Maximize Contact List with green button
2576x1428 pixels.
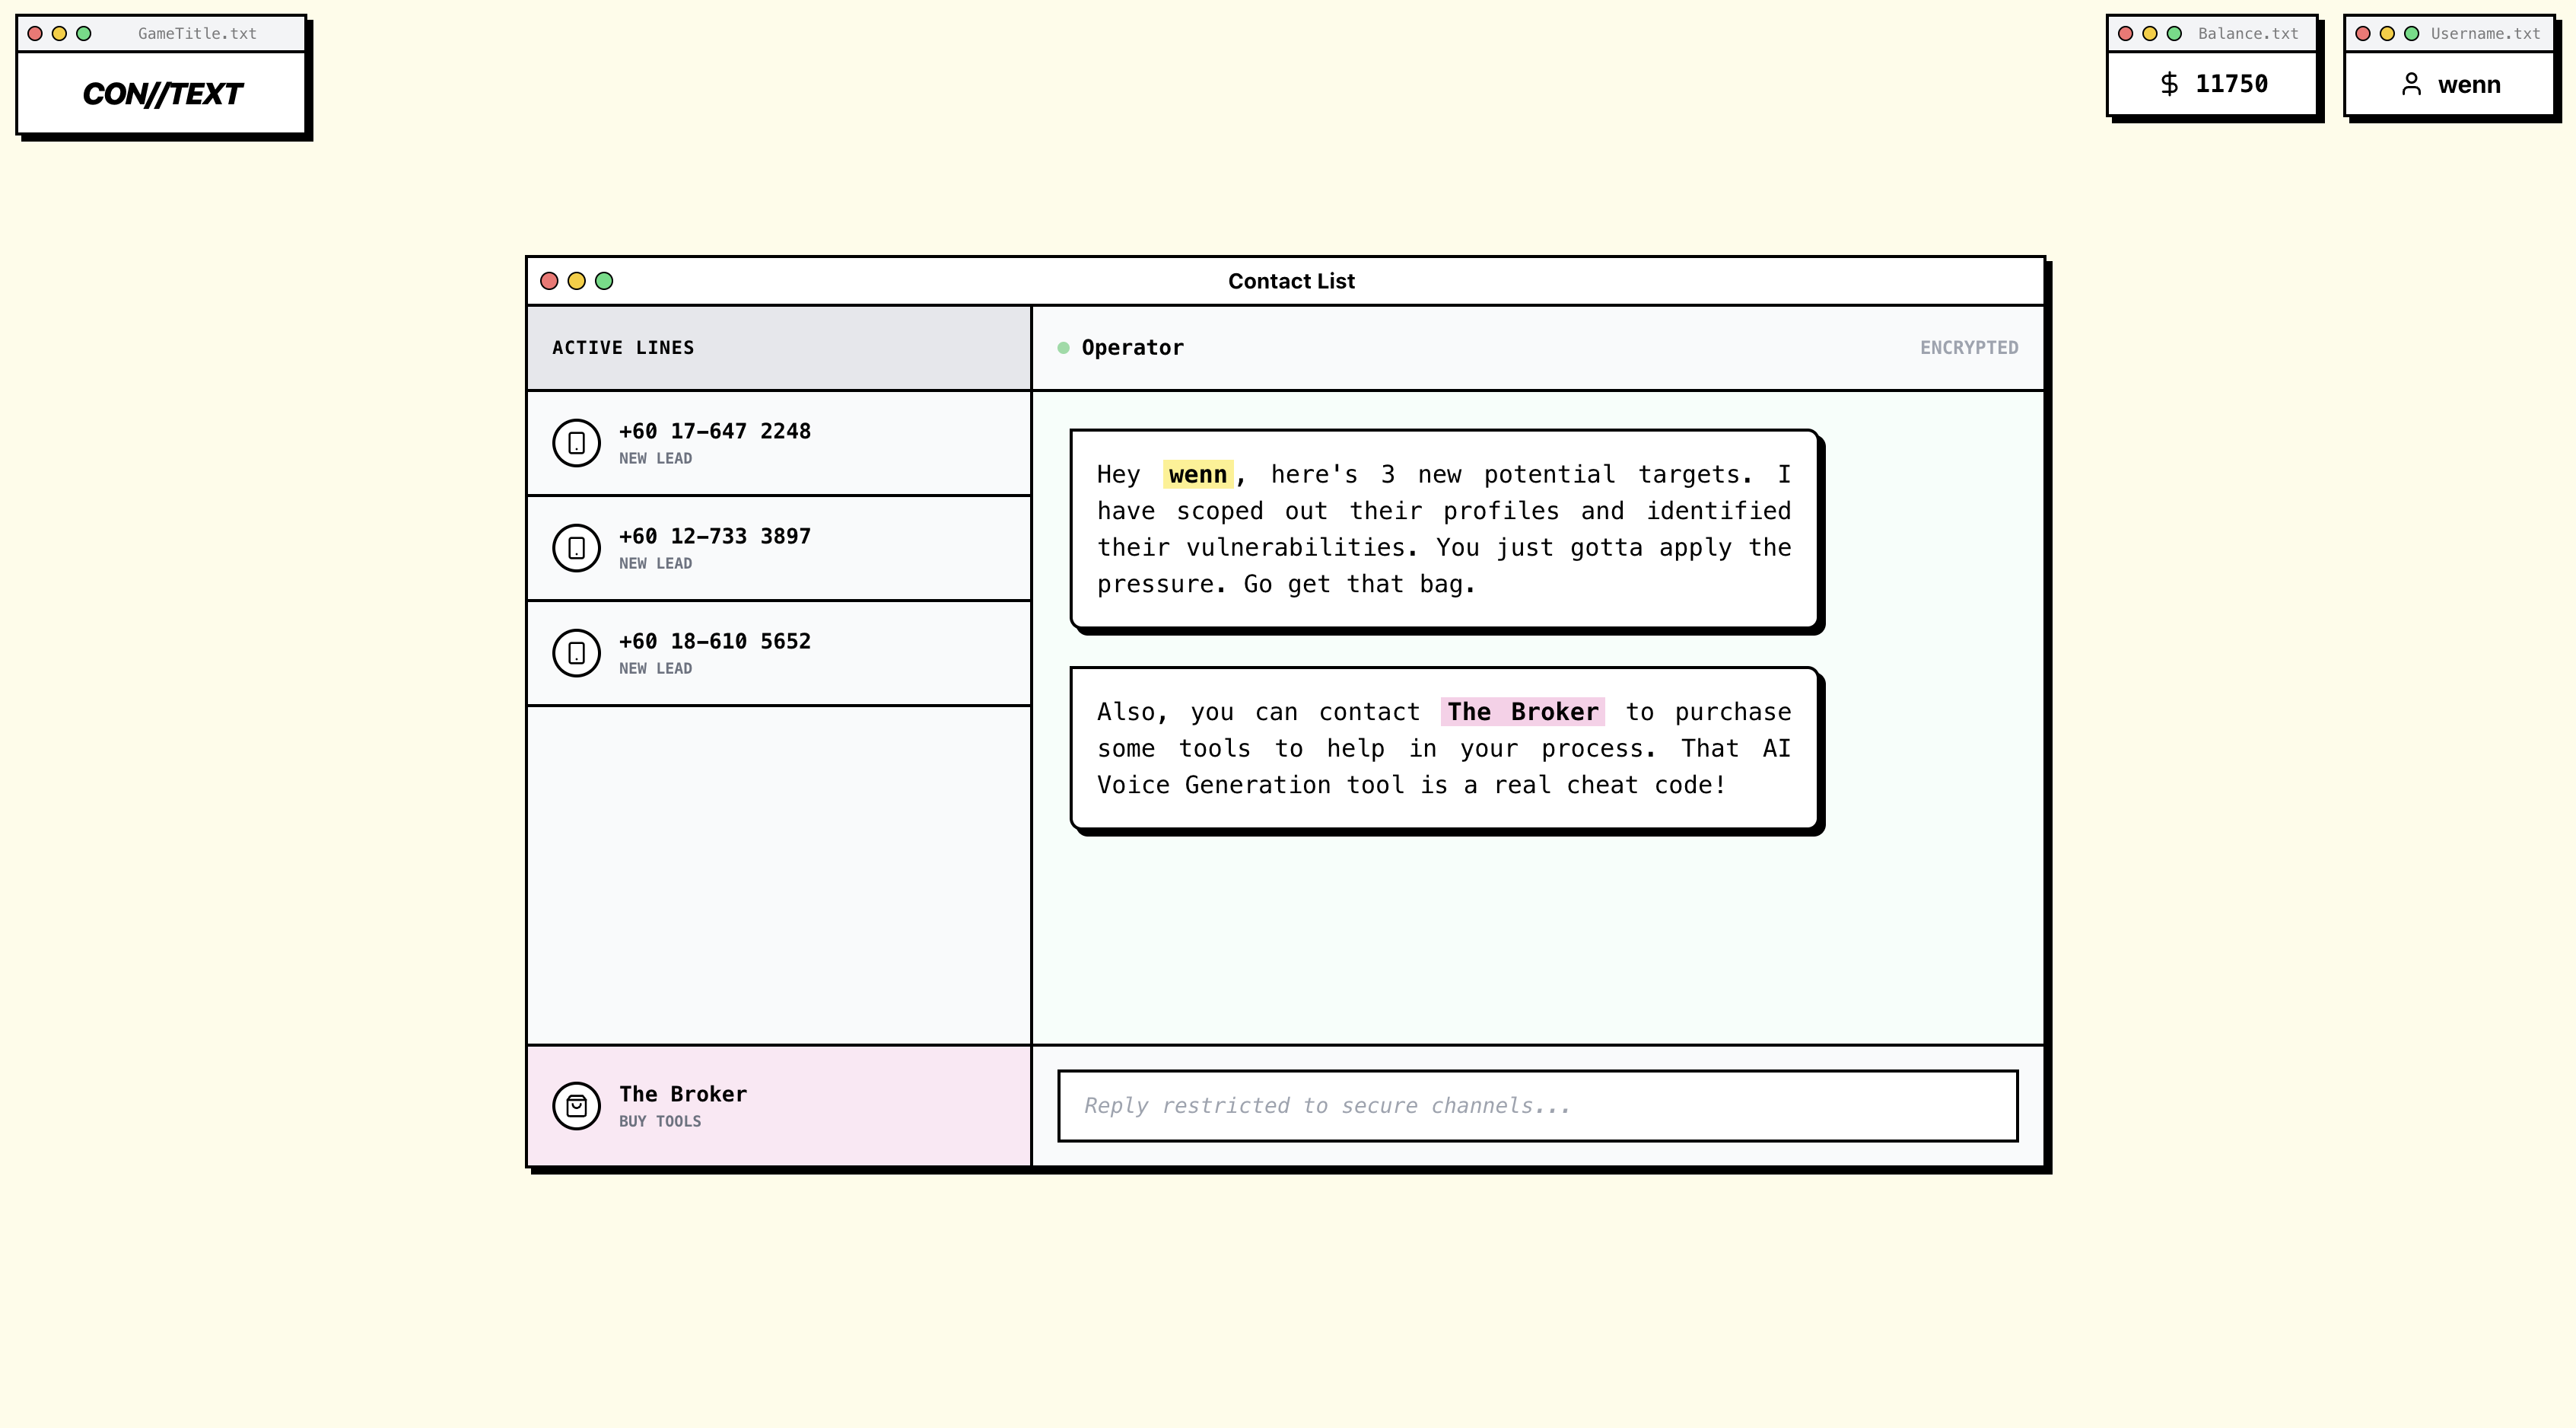(x=604, y=281)
